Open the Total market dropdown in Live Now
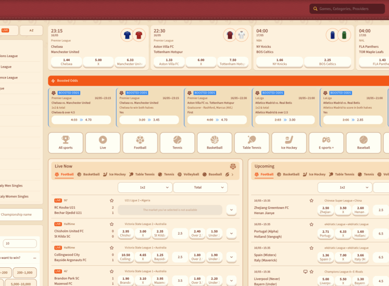This screenshot has width=389, height=286. click(x=200, y=187)
